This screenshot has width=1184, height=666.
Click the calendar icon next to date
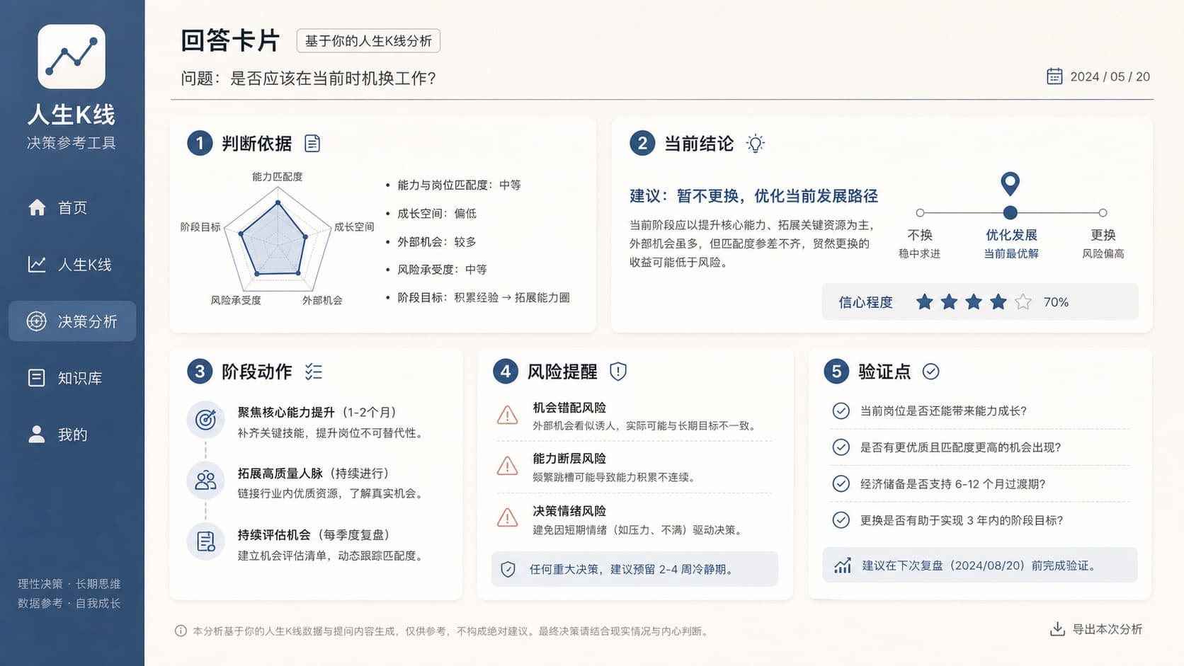pyautogui.click(x=1054, y=76)
